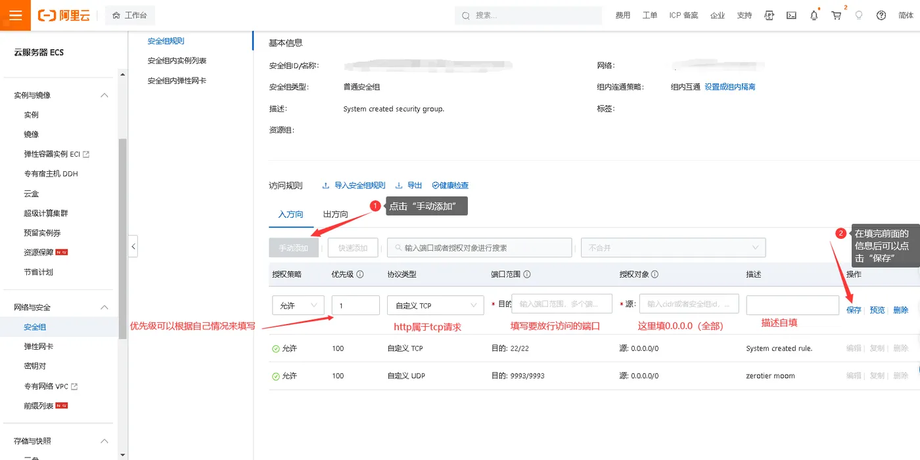Collapse the 网络与安全 sidebar section
Screen dimensions: 920x460
pos(104,307)
